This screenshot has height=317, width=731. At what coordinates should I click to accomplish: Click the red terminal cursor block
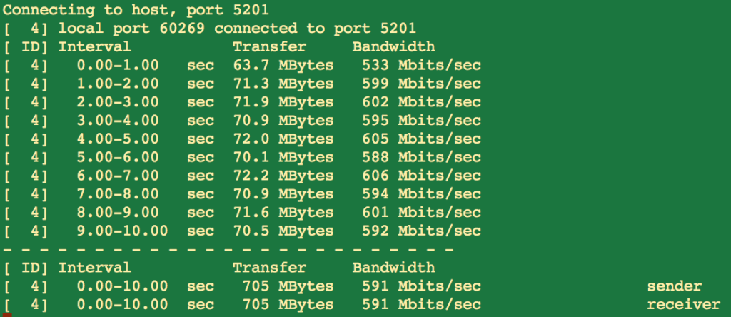click(7, 315)
